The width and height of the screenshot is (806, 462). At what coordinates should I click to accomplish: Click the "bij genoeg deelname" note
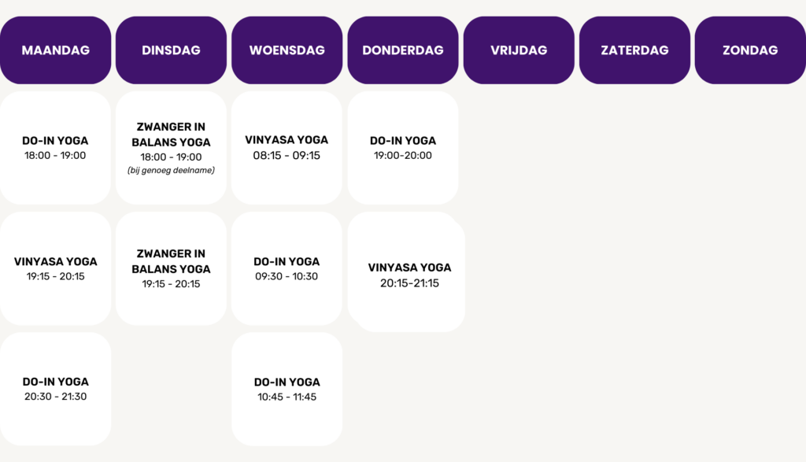click(x=171, y=170)
